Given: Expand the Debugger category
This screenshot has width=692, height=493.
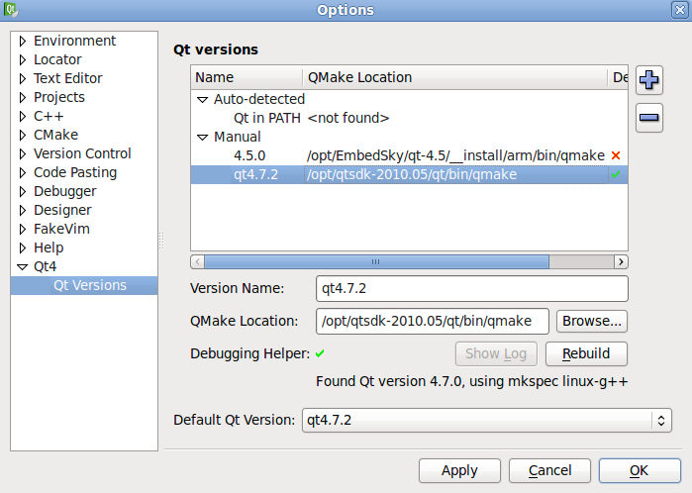Looking at the screenshot, I should [23, 191].
